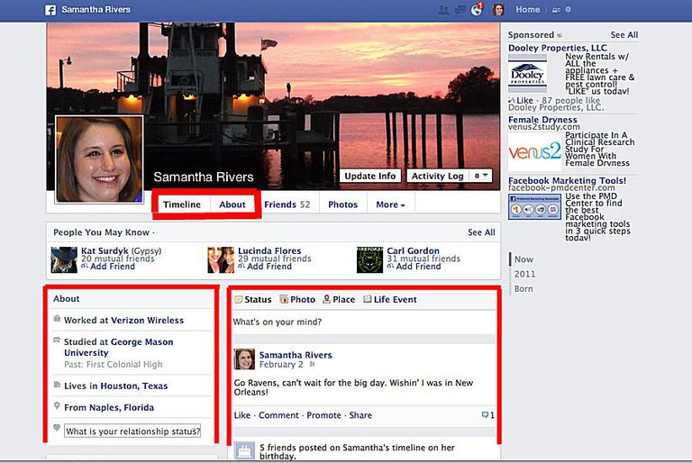Open the notifications globe with red badge

[477, 9]
